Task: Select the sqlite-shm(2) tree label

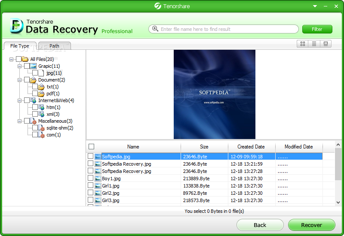Action: click(x=60, y=128)
